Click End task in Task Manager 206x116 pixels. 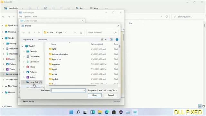point(116,101)
